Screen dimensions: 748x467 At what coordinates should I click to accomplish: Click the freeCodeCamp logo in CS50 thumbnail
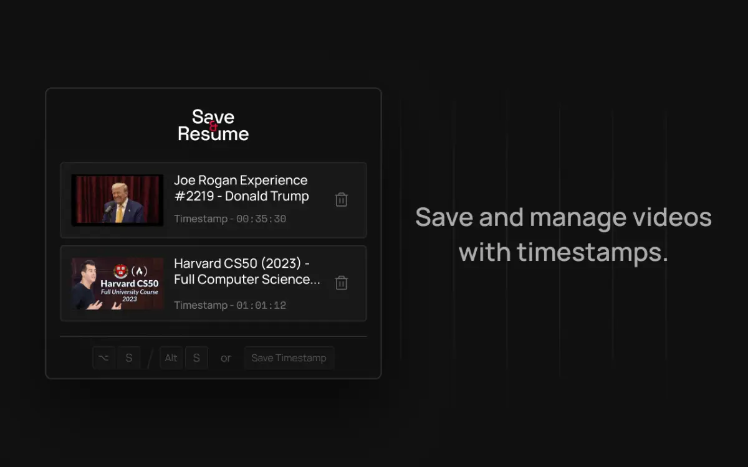pyautogui.click(x=141, y=271)
